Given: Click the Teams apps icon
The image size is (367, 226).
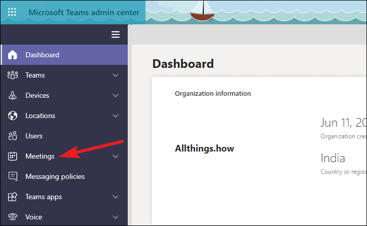Looking at the screenshot, I should point(12,197).
